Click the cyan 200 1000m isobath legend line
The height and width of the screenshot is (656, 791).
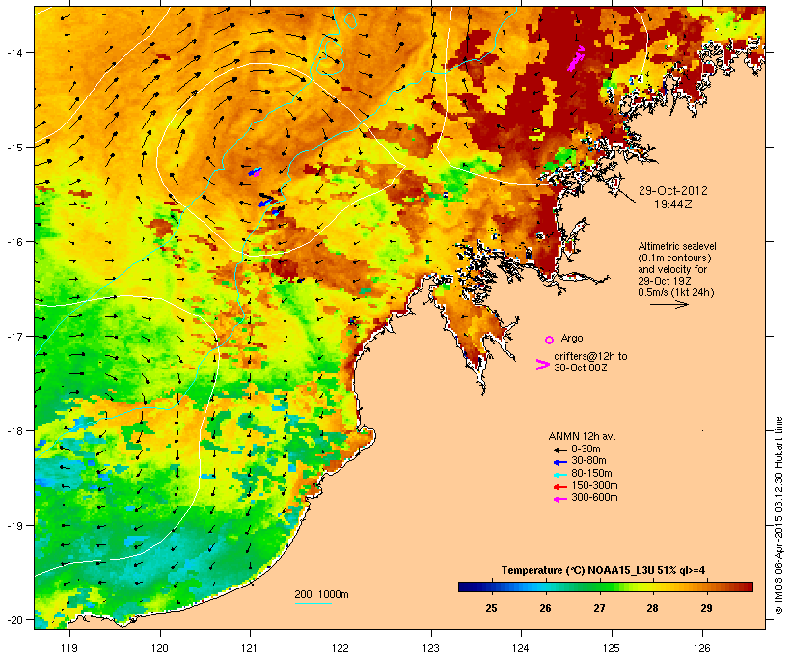[x=314, y=603]
